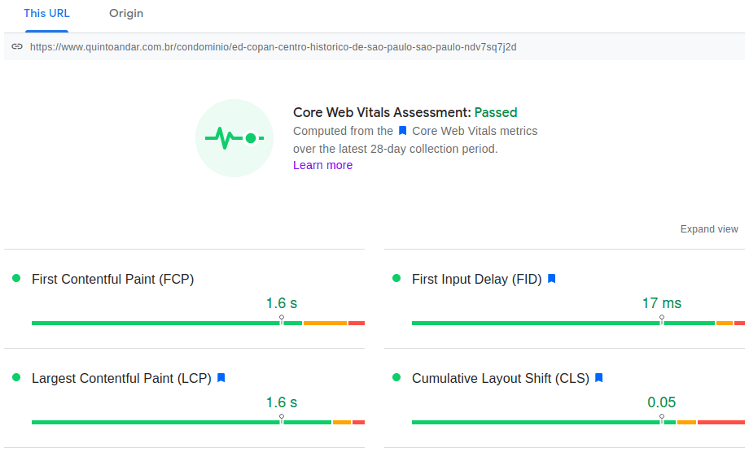Click the First Input Delay marker at 17 ms
Viewport: 749px width, 452px height.
662,319
